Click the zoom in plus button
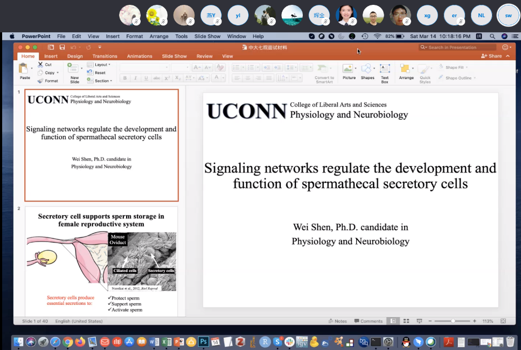 click(x=475, y=321)
